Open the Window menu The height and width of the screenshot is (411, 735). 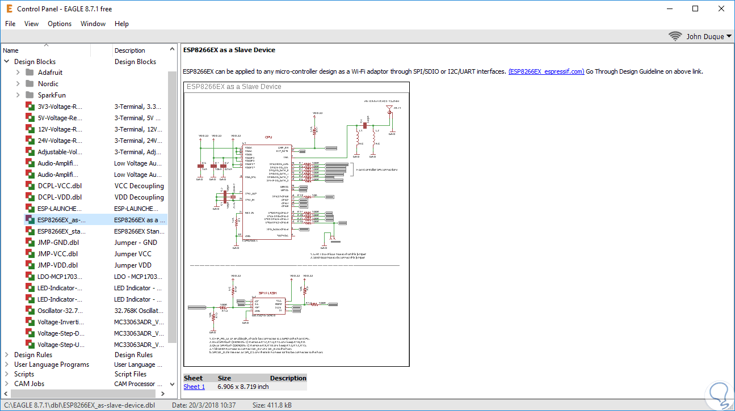click(x=93, y=24)
